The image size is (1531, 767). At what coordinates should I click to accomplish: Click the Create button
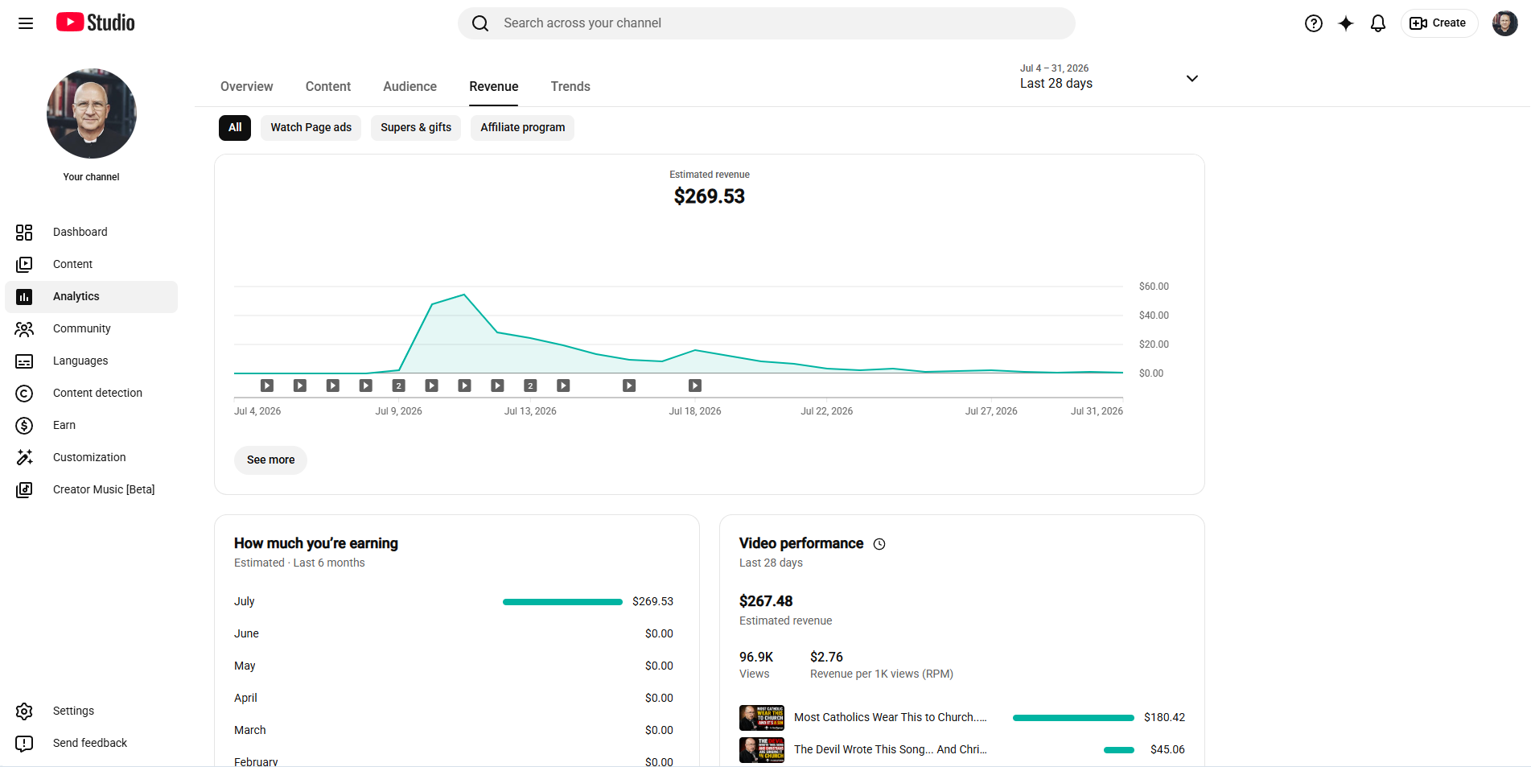click(1438, 23)
